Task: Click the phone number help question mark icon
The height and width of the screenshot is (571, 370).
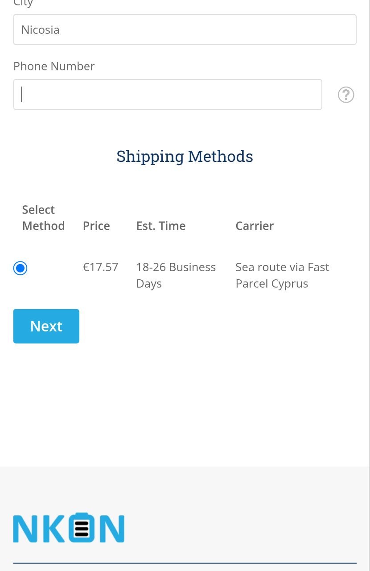Action: [x=346, y=95]
